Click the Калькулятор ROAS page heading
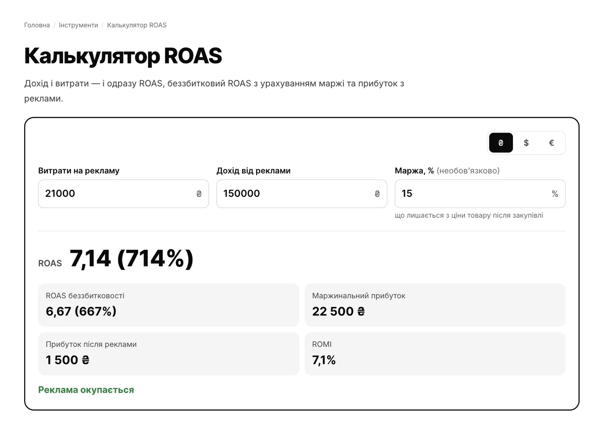This screenshot has height=421, width=603. (123, 56)
